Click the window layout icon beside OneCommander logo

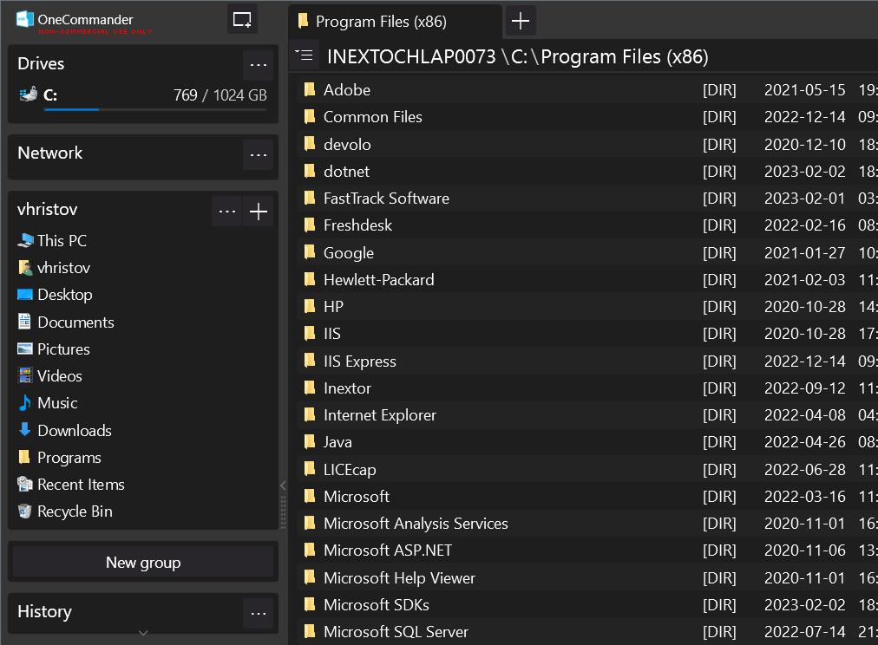coord(241,18)
